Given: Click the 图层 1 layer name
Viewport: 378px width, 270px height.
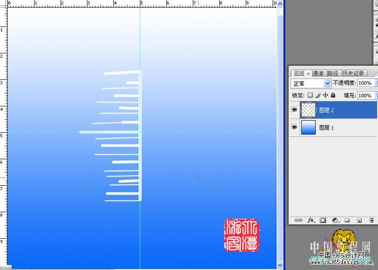Looking at the screenshot, I should pos(326,127).
